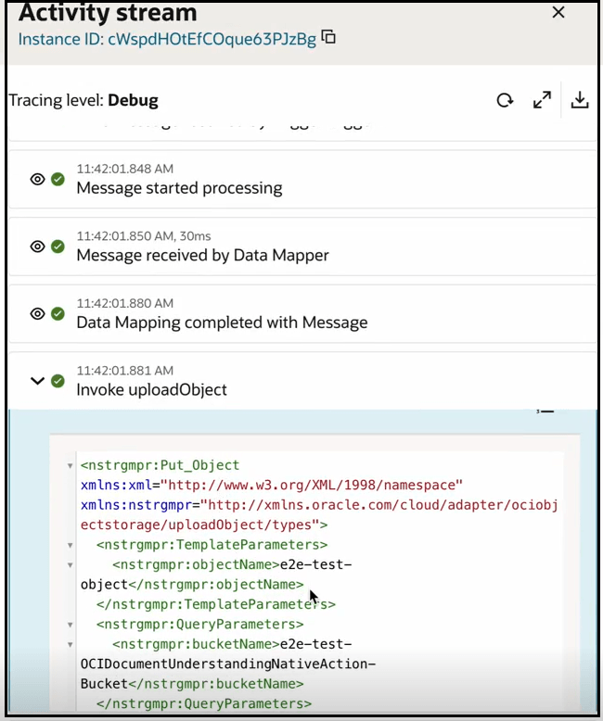Click the payload options icon above XML
This screenshot has height=721, width=603.
[545, 411]
